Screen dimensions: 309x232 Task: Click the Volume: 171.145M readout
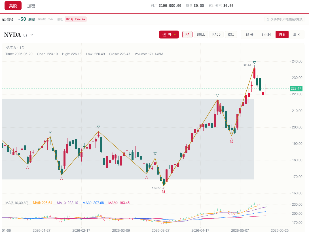(x=149, y=54)
